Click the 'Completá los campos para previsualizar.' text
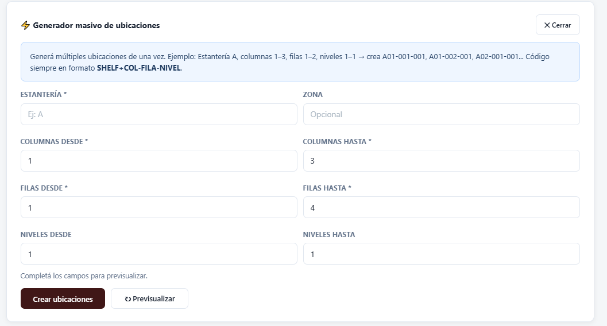607x326 pixels. tap(84, 275)
